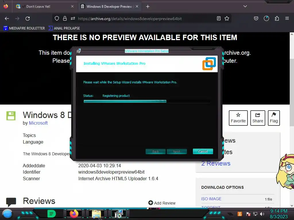Viewport: 294px width, 220px height.
Task: Open the volume speaker tray icon
Action: point(262,214)
